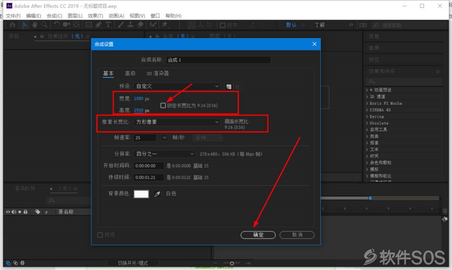Click the lock column icon in timeline
The height and width of the screenshot is (270, 452).
coord(25,212)
